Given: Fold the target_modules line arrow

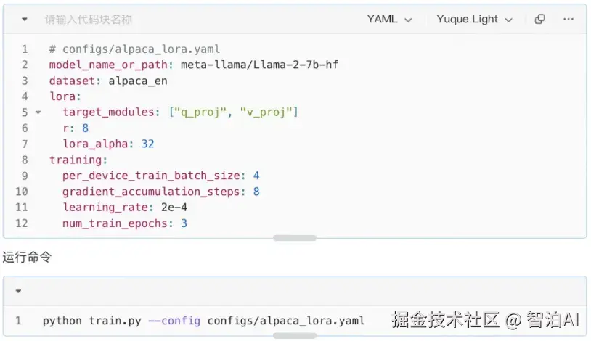Looking at the screenshot, I should pyautogui.click(x=38, y=112).
